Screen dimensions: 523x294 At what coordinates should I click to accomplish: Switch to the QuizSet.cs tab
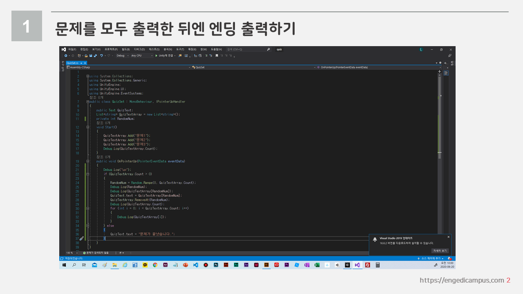pyautogui.click(x=72, y=63)
